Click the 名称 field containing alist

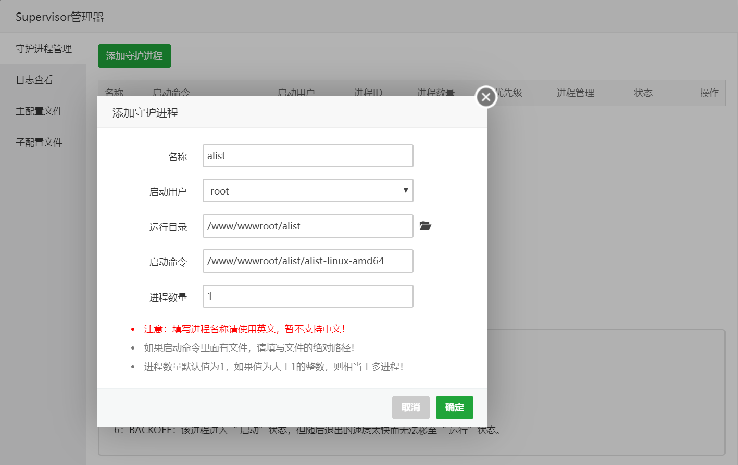coord(307,156)
